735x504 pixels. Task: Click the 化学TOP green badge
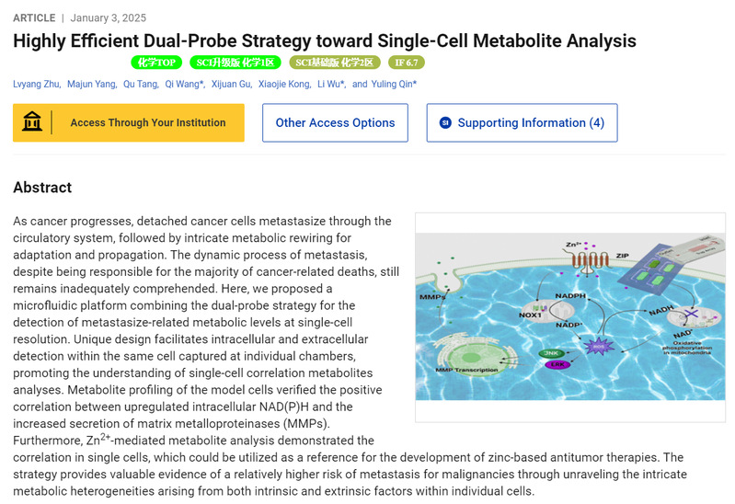pyautogui.click(x=156, y=63)
